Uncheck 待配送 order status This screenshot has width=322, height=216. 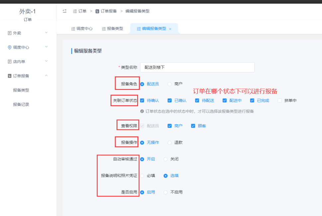197,101
